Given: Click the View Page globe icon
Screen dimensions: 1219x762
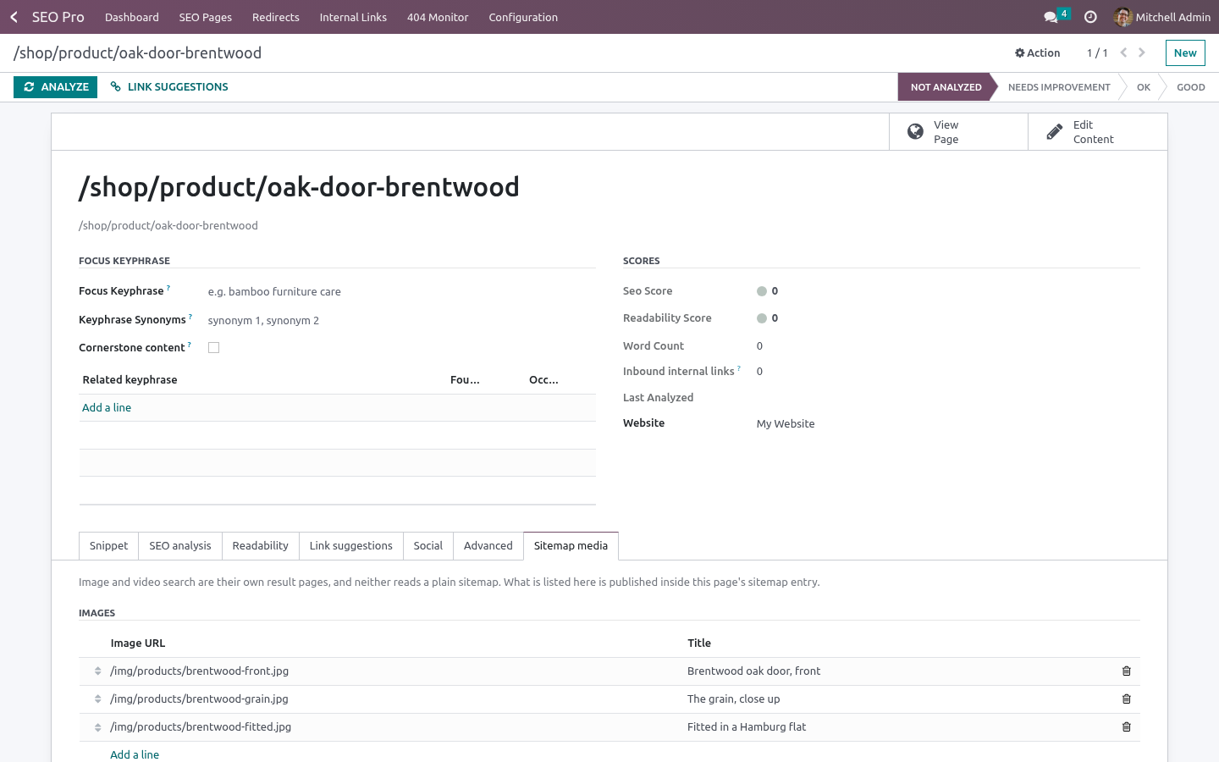Looking at the screenshot, I should point(915,131).
